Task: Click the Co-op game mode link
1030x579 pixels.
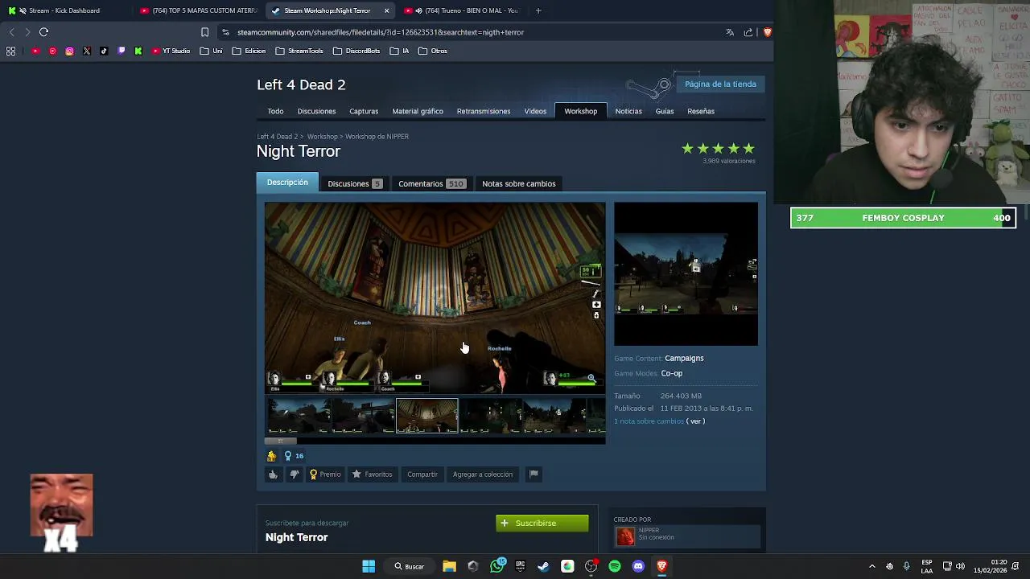Action: [672, 373]
